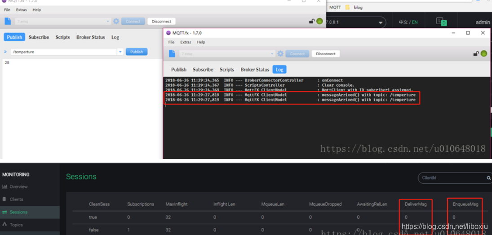
Task: Open Help menu in front MQTT.fx window
Action: point(201,42)
